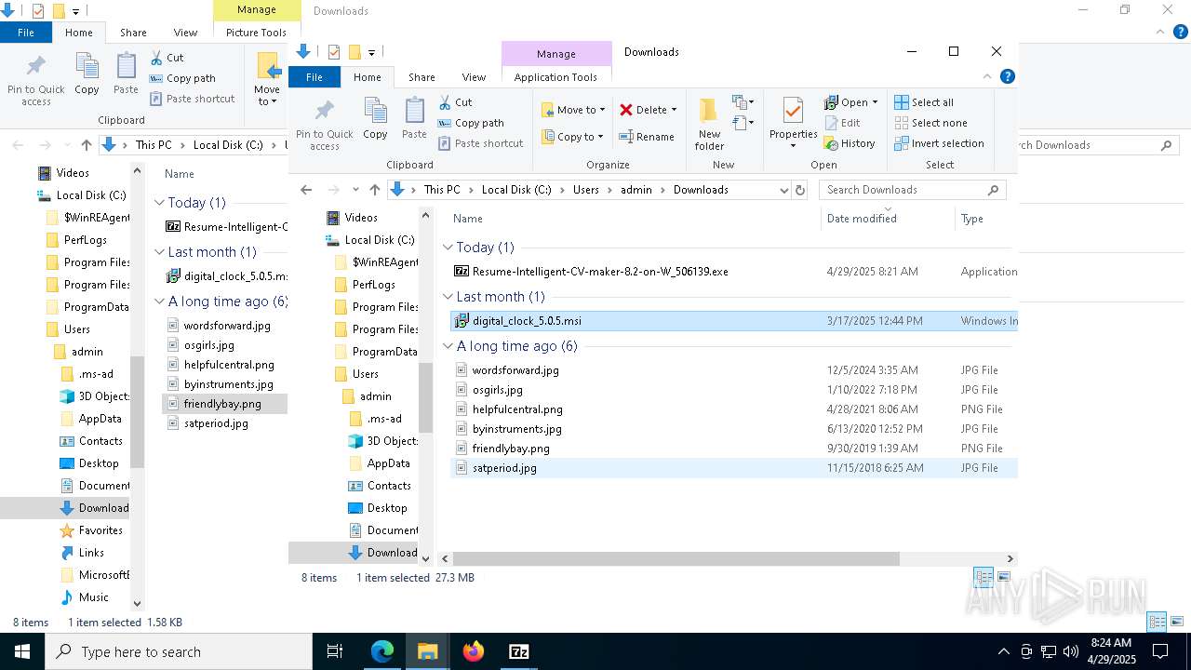Click the Windows Start button

click(22, 651)
